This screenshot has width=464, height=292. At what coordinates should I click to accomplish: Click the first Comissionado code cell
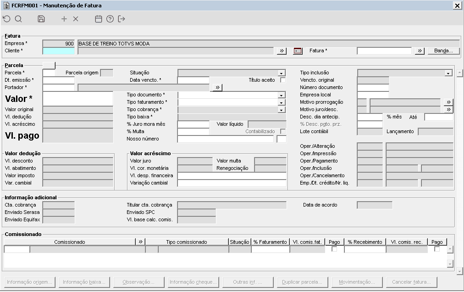coord(17,249)
